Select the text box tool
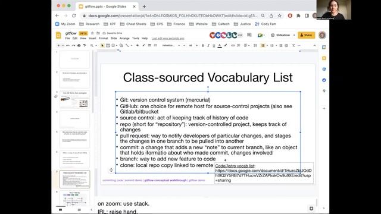The height and width of the screenshot is (214, 381). (108, 45)
